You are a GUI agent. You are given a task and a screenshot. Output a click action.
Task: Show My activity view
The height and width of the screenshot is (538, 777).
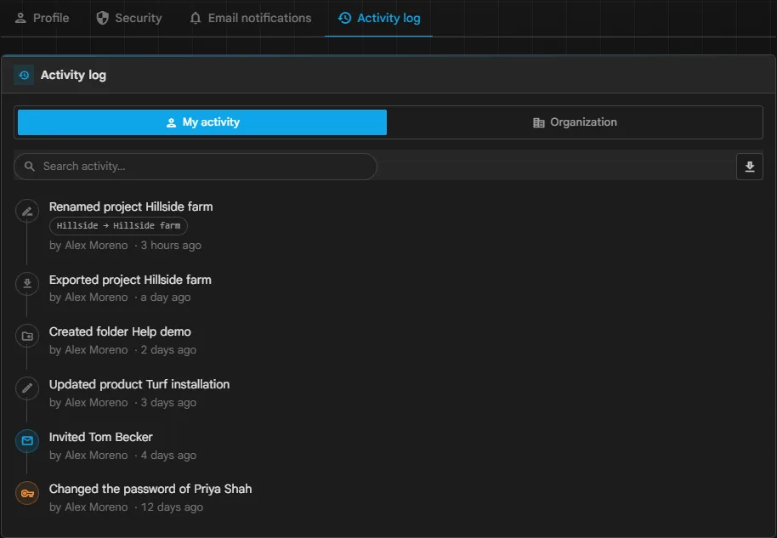[202, 122]
